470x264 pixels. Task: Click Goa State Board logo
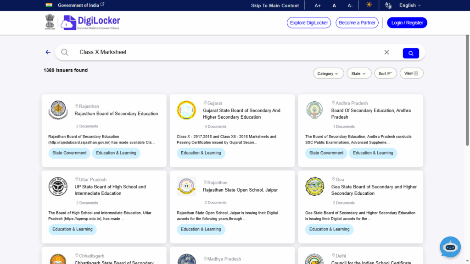pyautogui.click(x=315, y=186)
